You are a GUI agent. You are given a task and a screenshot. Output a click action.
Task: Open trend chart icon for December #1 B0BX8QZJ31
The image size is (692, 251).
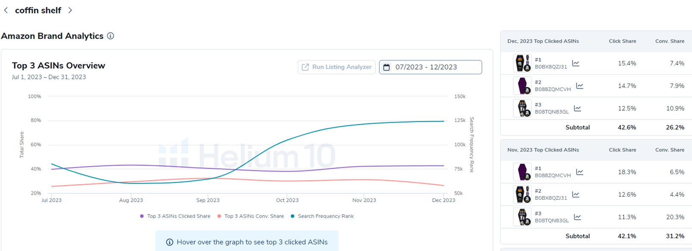tap(576, 63)
